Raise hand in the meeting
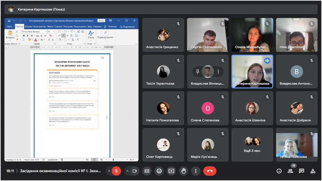This screenshot has height=181, width=322. tap(183, 171)
